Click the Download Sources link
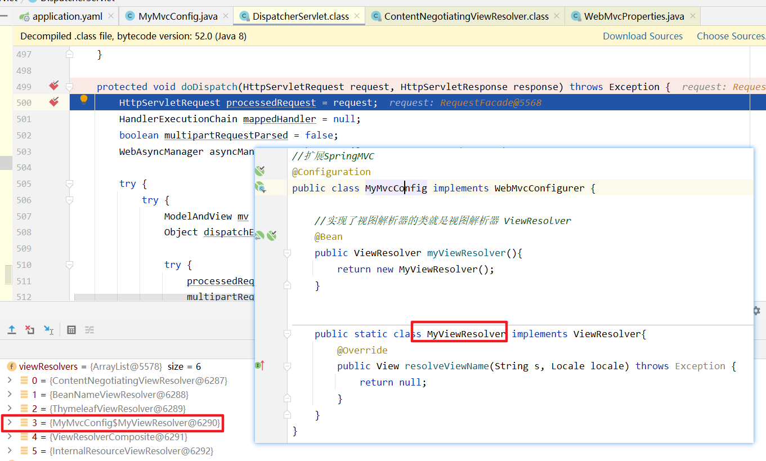The image size is (766, 461). click(x=643, y=36)
